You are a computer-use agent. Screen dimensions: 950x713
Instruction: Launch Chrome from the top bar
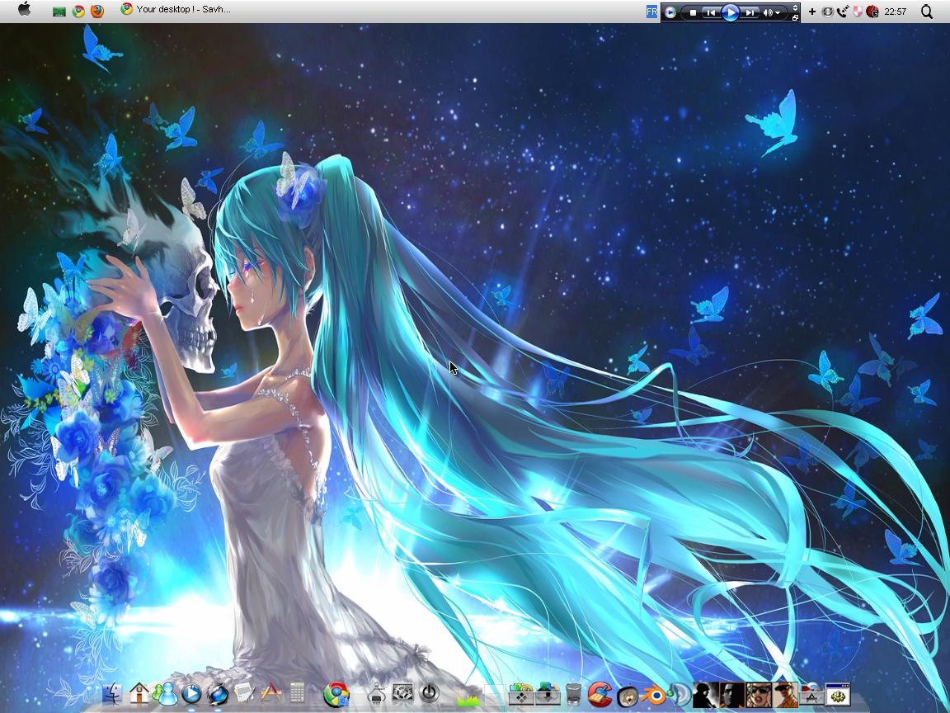pyautogui.click(x=78, y=11)
